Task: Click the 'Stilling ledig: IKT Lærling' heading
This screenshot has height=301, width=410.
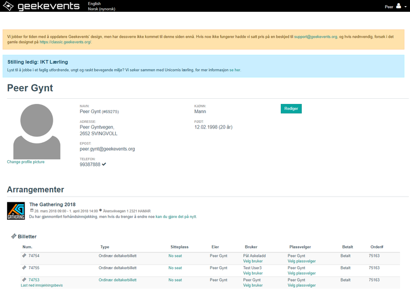Action: pyautogui.click(x=37, y=62)
